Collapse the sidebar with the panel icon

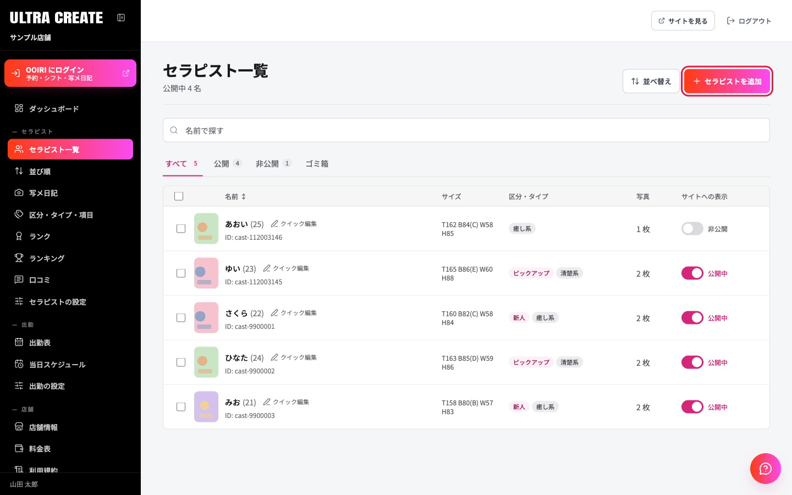click(121, 18)
